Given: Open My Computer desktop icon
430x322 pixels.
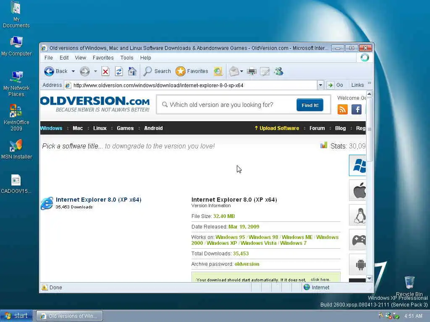Looking at the screenshot, I should pyautogui.click(x=16, y=46).
